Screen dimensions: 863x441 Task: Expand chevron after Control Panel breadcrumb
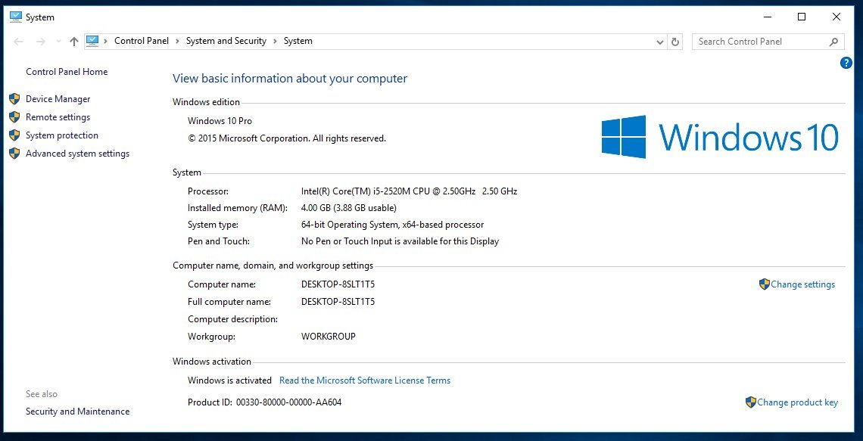tap(177, 41)
